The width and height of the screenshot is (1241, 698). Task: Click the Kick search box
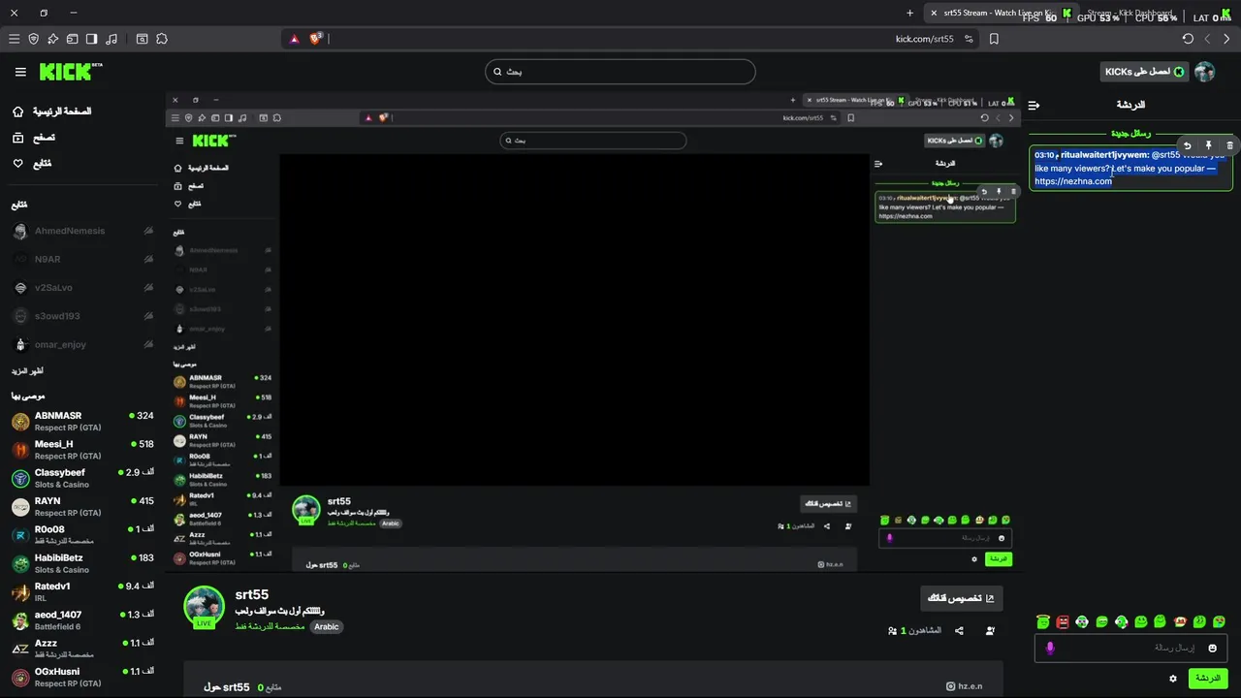point(620,72)
